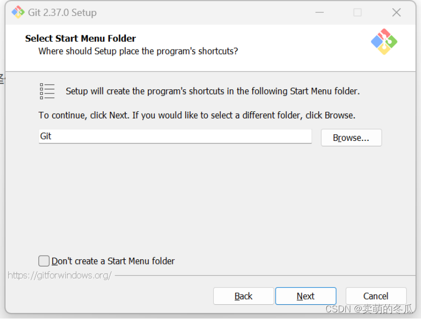Image resolution: width=421 pixels, height=319 pixels.
Task: Open Browse folder dialog
Action: tap(351, 138)
